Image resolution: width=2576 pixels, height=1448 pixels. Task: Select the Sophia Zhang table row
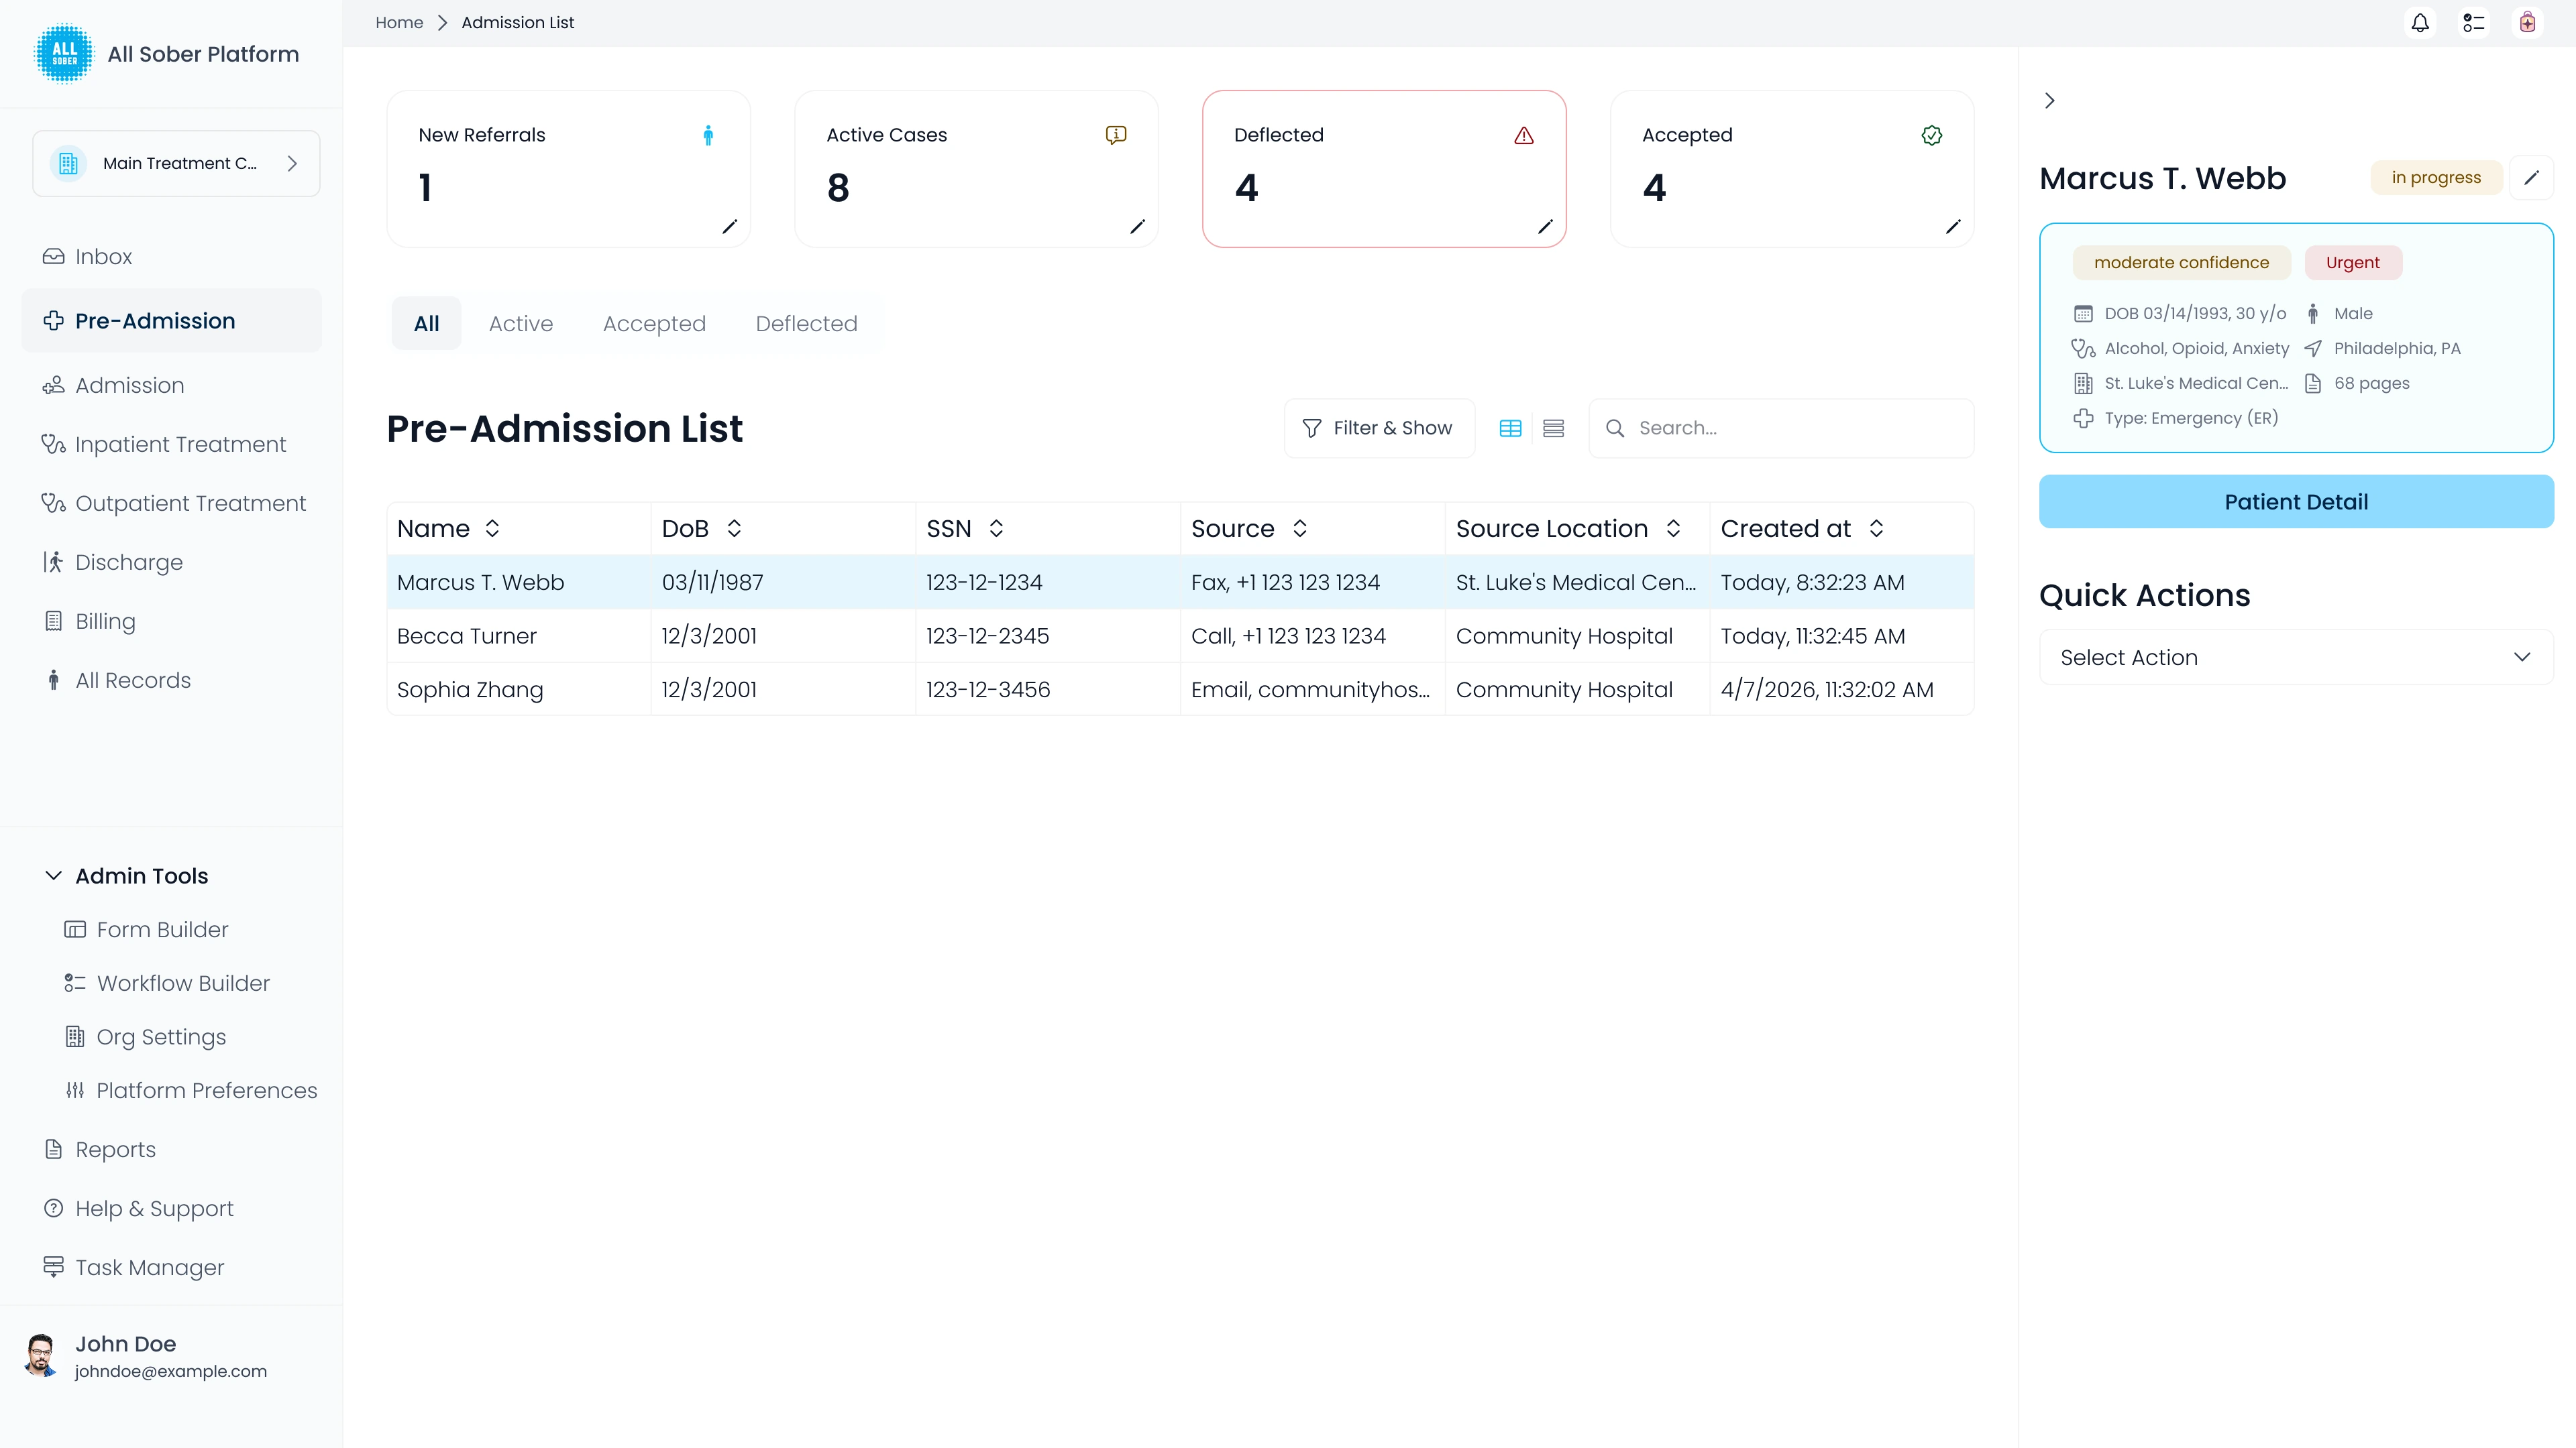tap(1180, 690)
